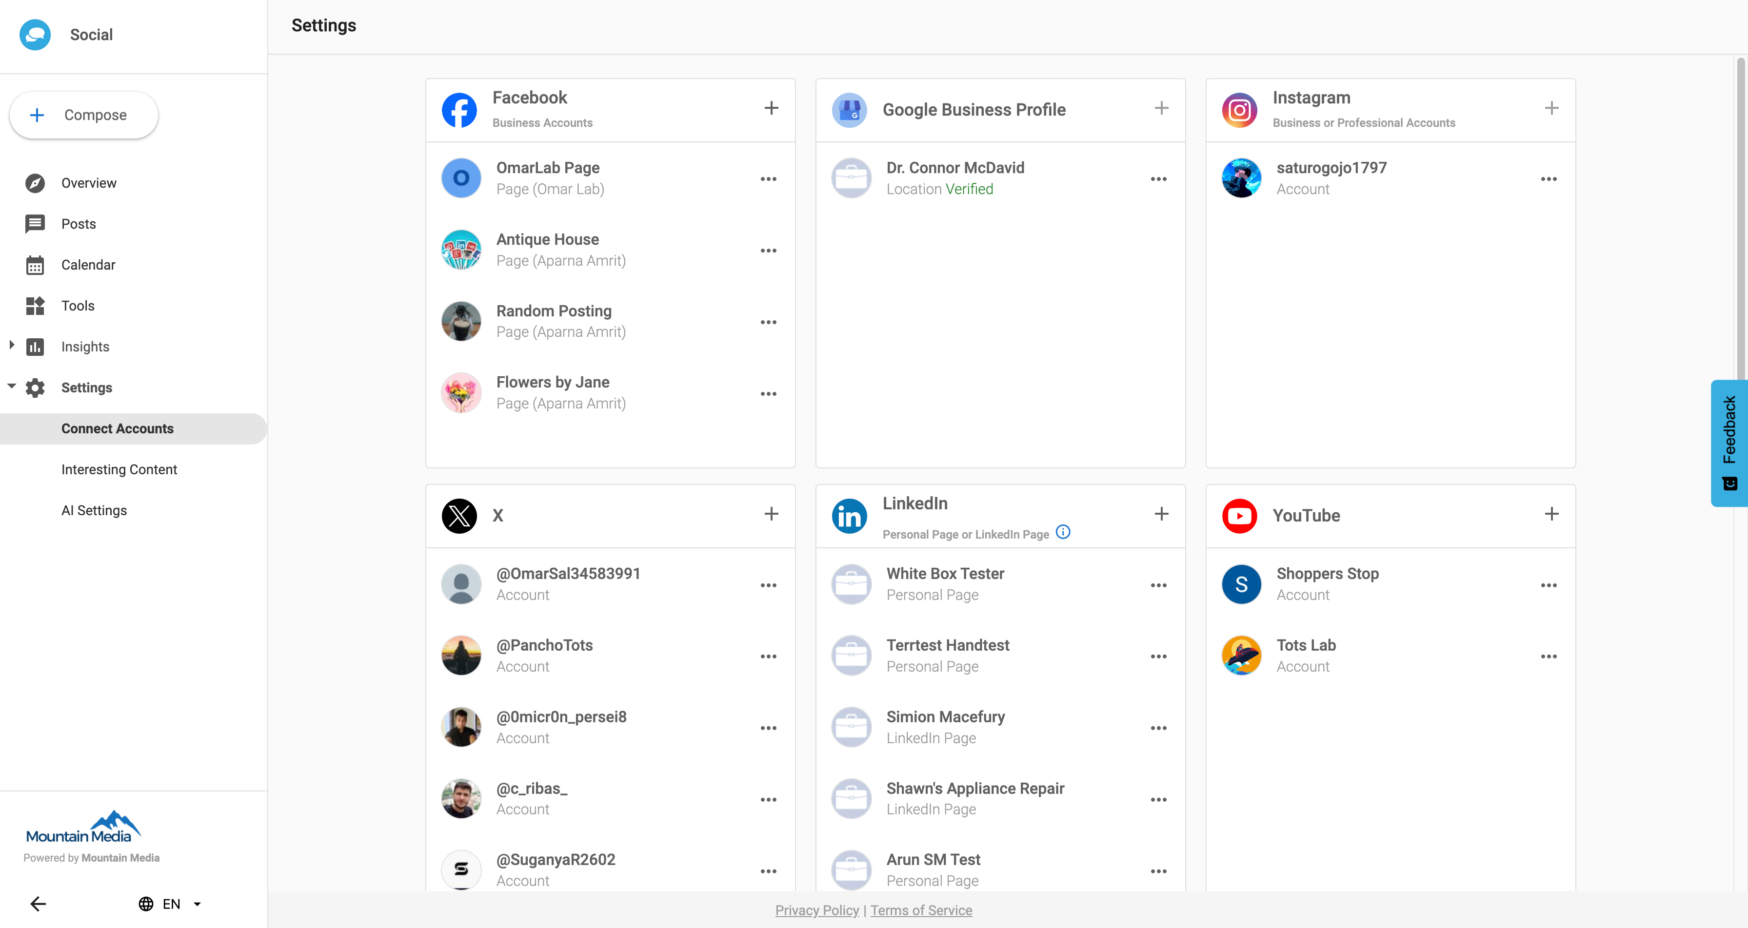
Task: Switch to the Interesting Content tab
Action: pos(119,469)
